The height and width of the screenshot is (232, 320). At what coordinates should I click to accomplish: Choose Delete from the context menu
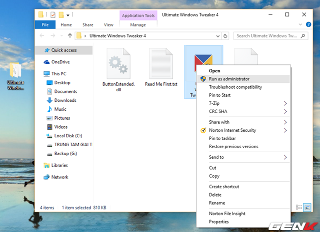(243, 195)
